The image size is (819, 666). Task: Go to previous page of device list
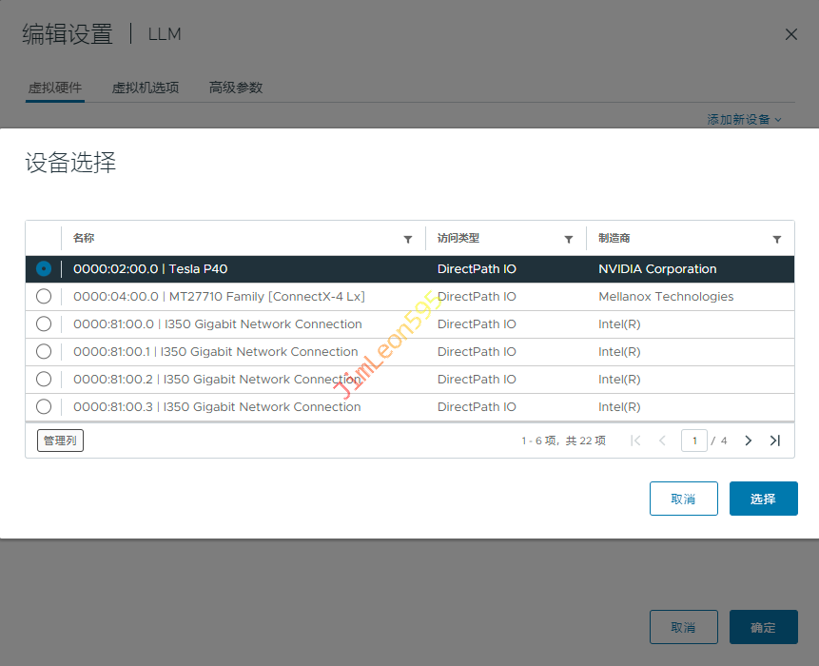tap(662, 441)
